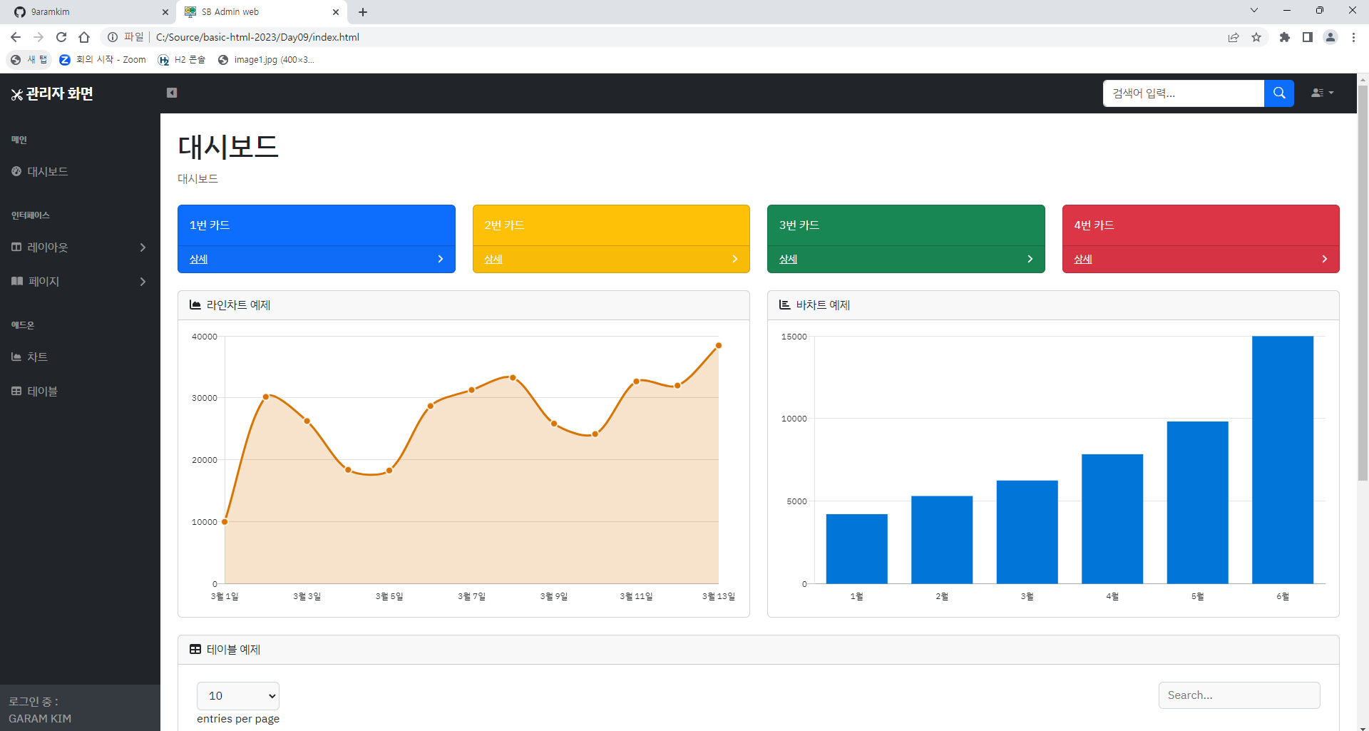Screen dimensions: 1369x731
Task: Click the browser home icon
Action: [x=84, y=37]
